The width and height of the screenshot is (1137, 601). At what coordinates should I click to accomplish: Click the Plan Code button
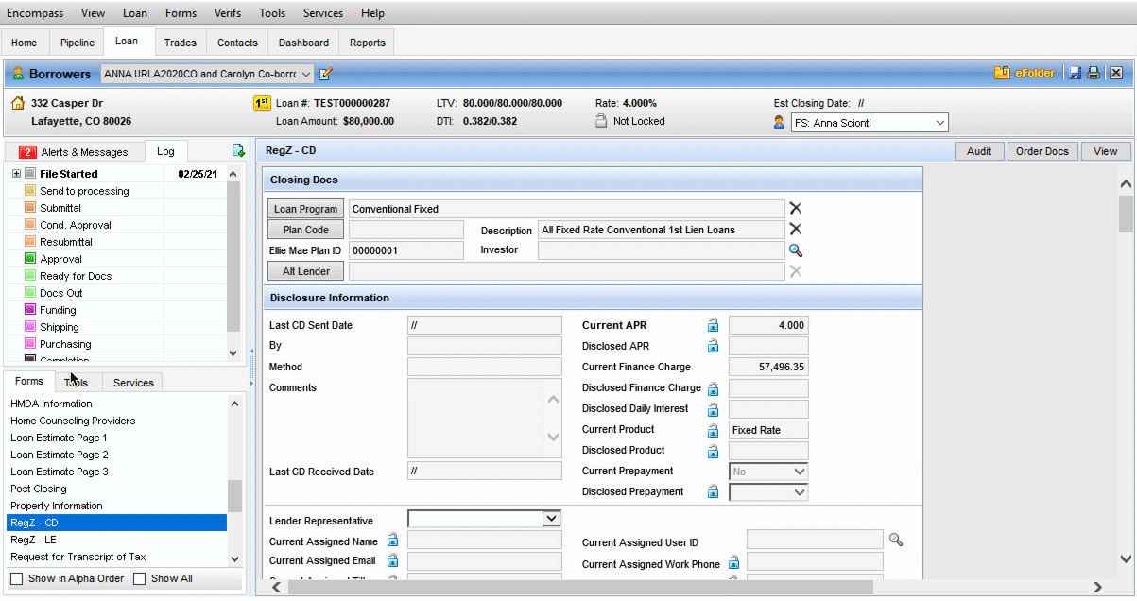click(304, 230)
